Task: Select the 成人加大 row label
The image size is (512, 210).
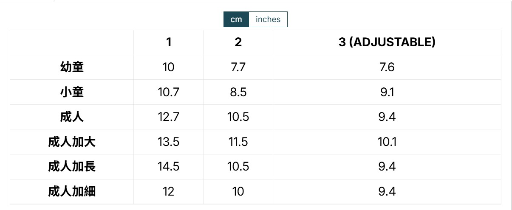Action: [72, 142]
